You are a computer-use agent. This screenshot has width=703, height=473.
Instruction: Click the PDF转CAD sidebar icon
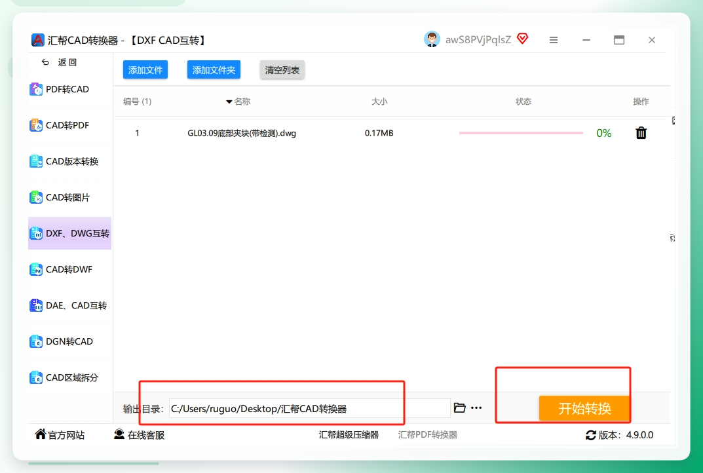tap(36, 89)
